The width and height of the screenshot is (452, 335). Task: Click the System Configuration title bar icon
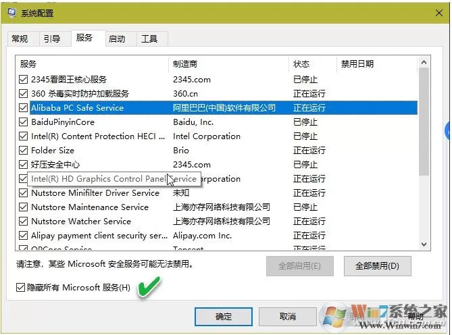pos(11,13)
